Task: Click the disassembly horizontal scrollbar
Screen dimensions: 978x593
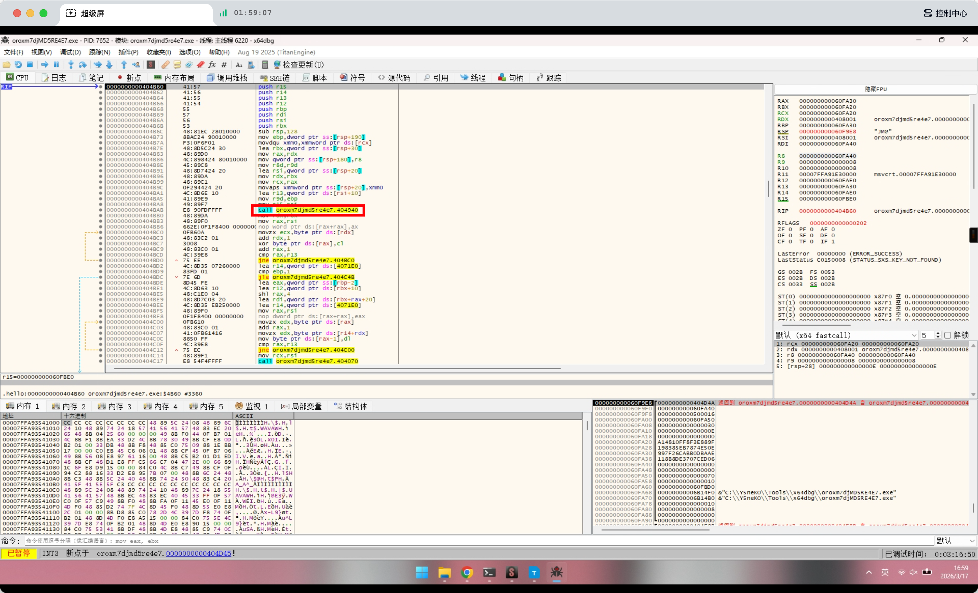Action: point(338,369)
